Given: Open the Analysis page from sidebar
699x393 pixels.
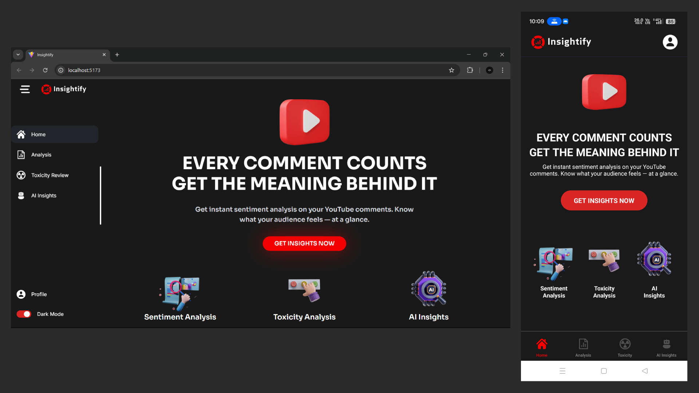Looking at the screenshot, I should tap(41, 155).
